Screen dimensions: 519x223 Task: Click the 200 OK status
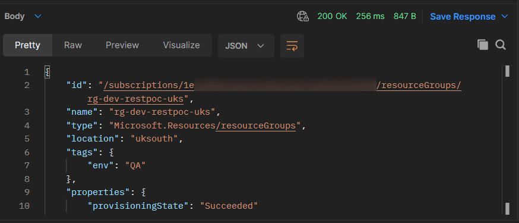point(333,16)
